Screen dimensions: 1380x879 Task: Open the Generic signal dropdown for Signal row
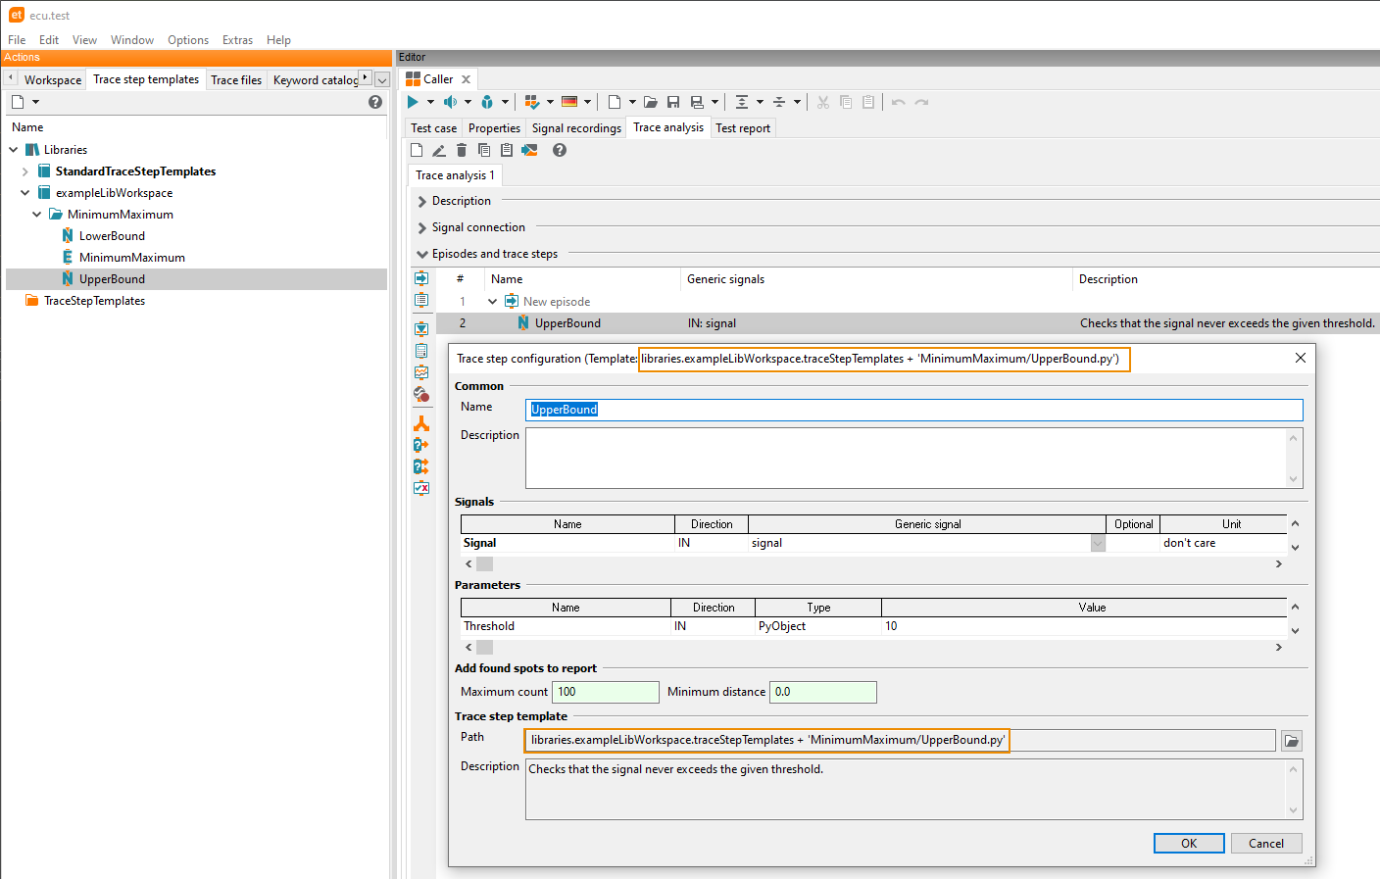[x=1098, y=544]
